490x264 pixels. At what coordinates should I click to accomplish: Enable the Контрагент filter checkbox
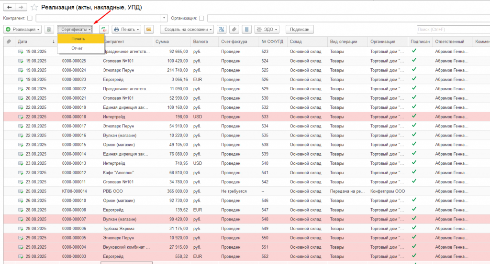30,18
